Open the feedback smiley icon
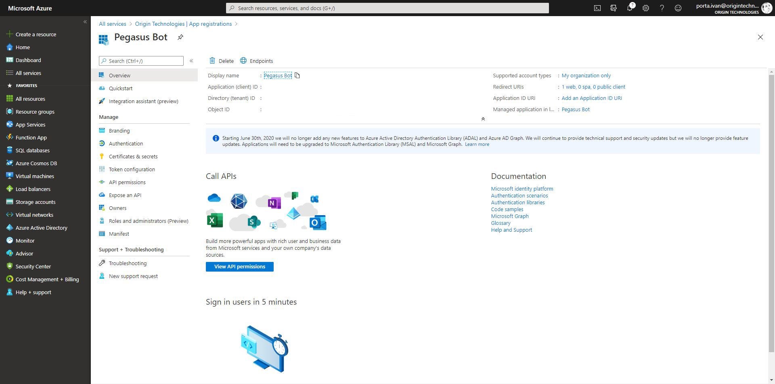Viewport: 775px width, 384px height. [x=678, y=8]
